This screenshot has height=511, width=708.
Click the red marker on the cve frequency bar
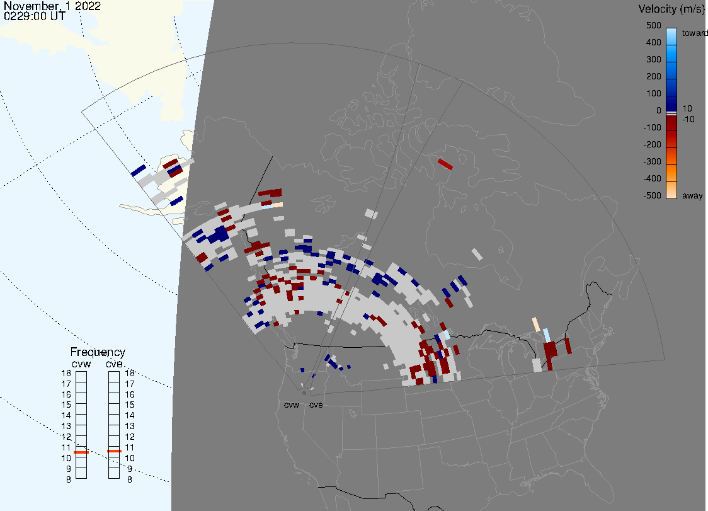point(114,451)
